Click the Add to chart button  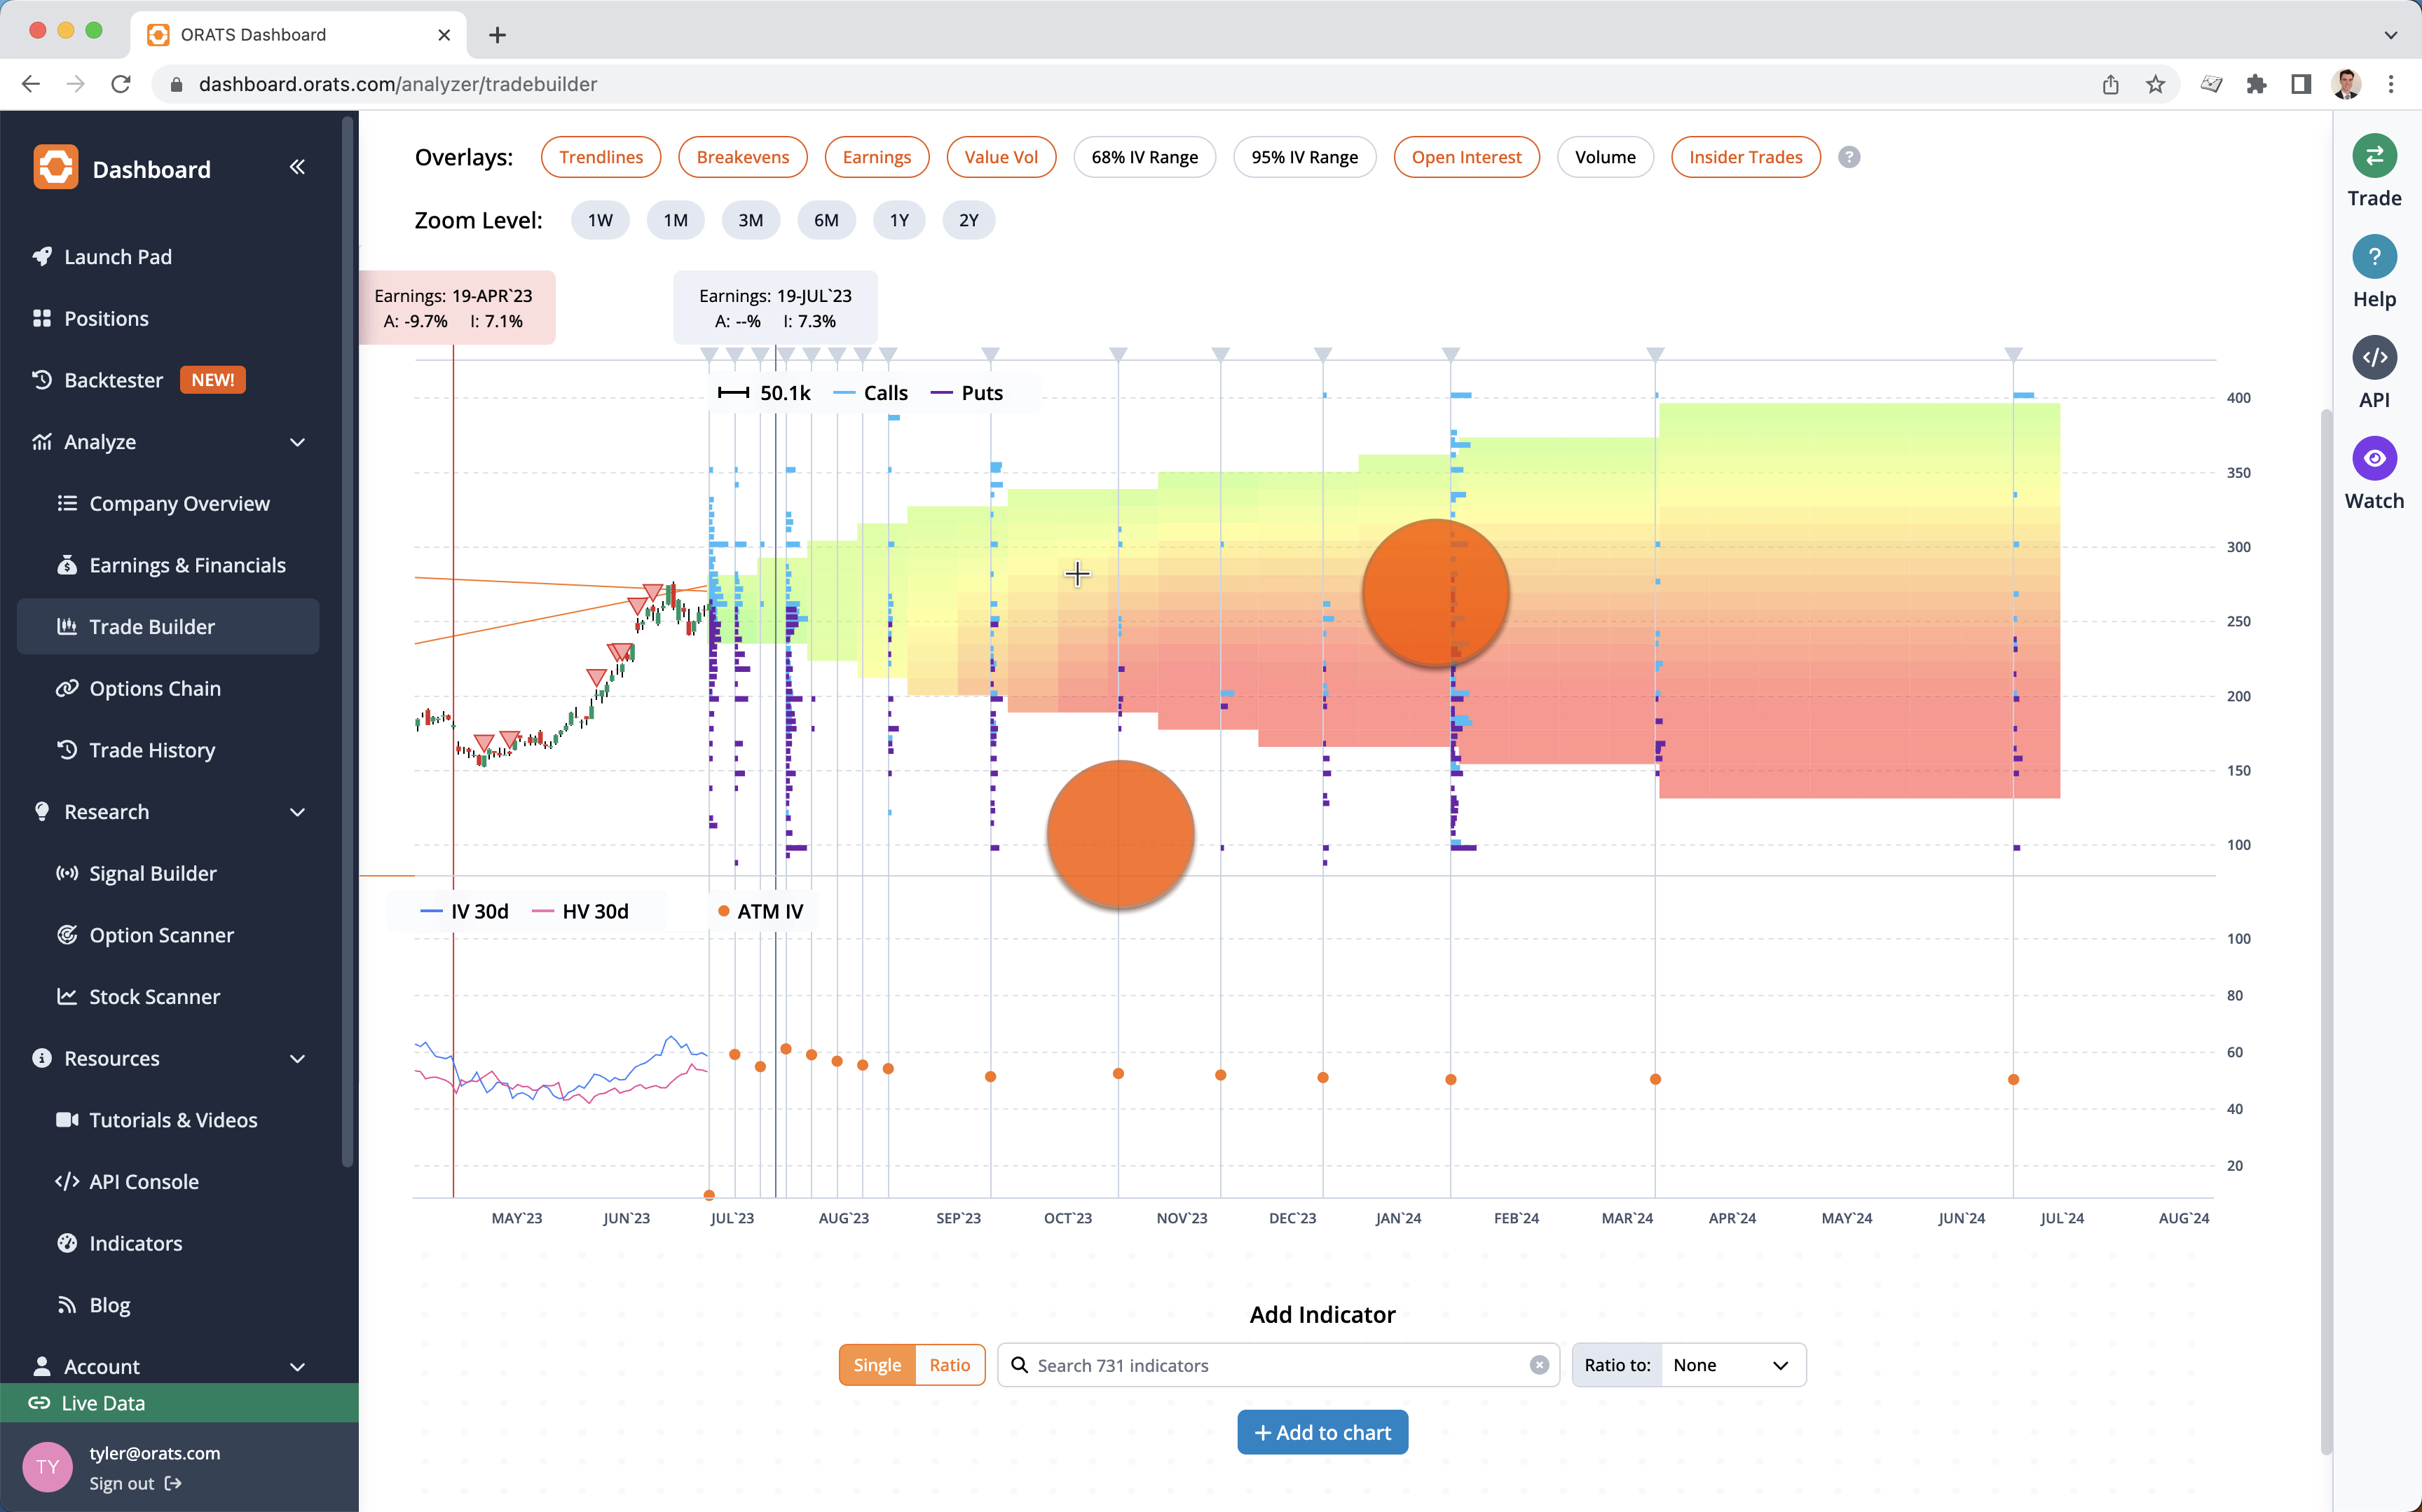(1322, 1432)
